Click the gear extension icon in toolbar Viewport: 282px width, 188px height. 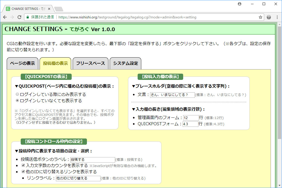(269, 17)
